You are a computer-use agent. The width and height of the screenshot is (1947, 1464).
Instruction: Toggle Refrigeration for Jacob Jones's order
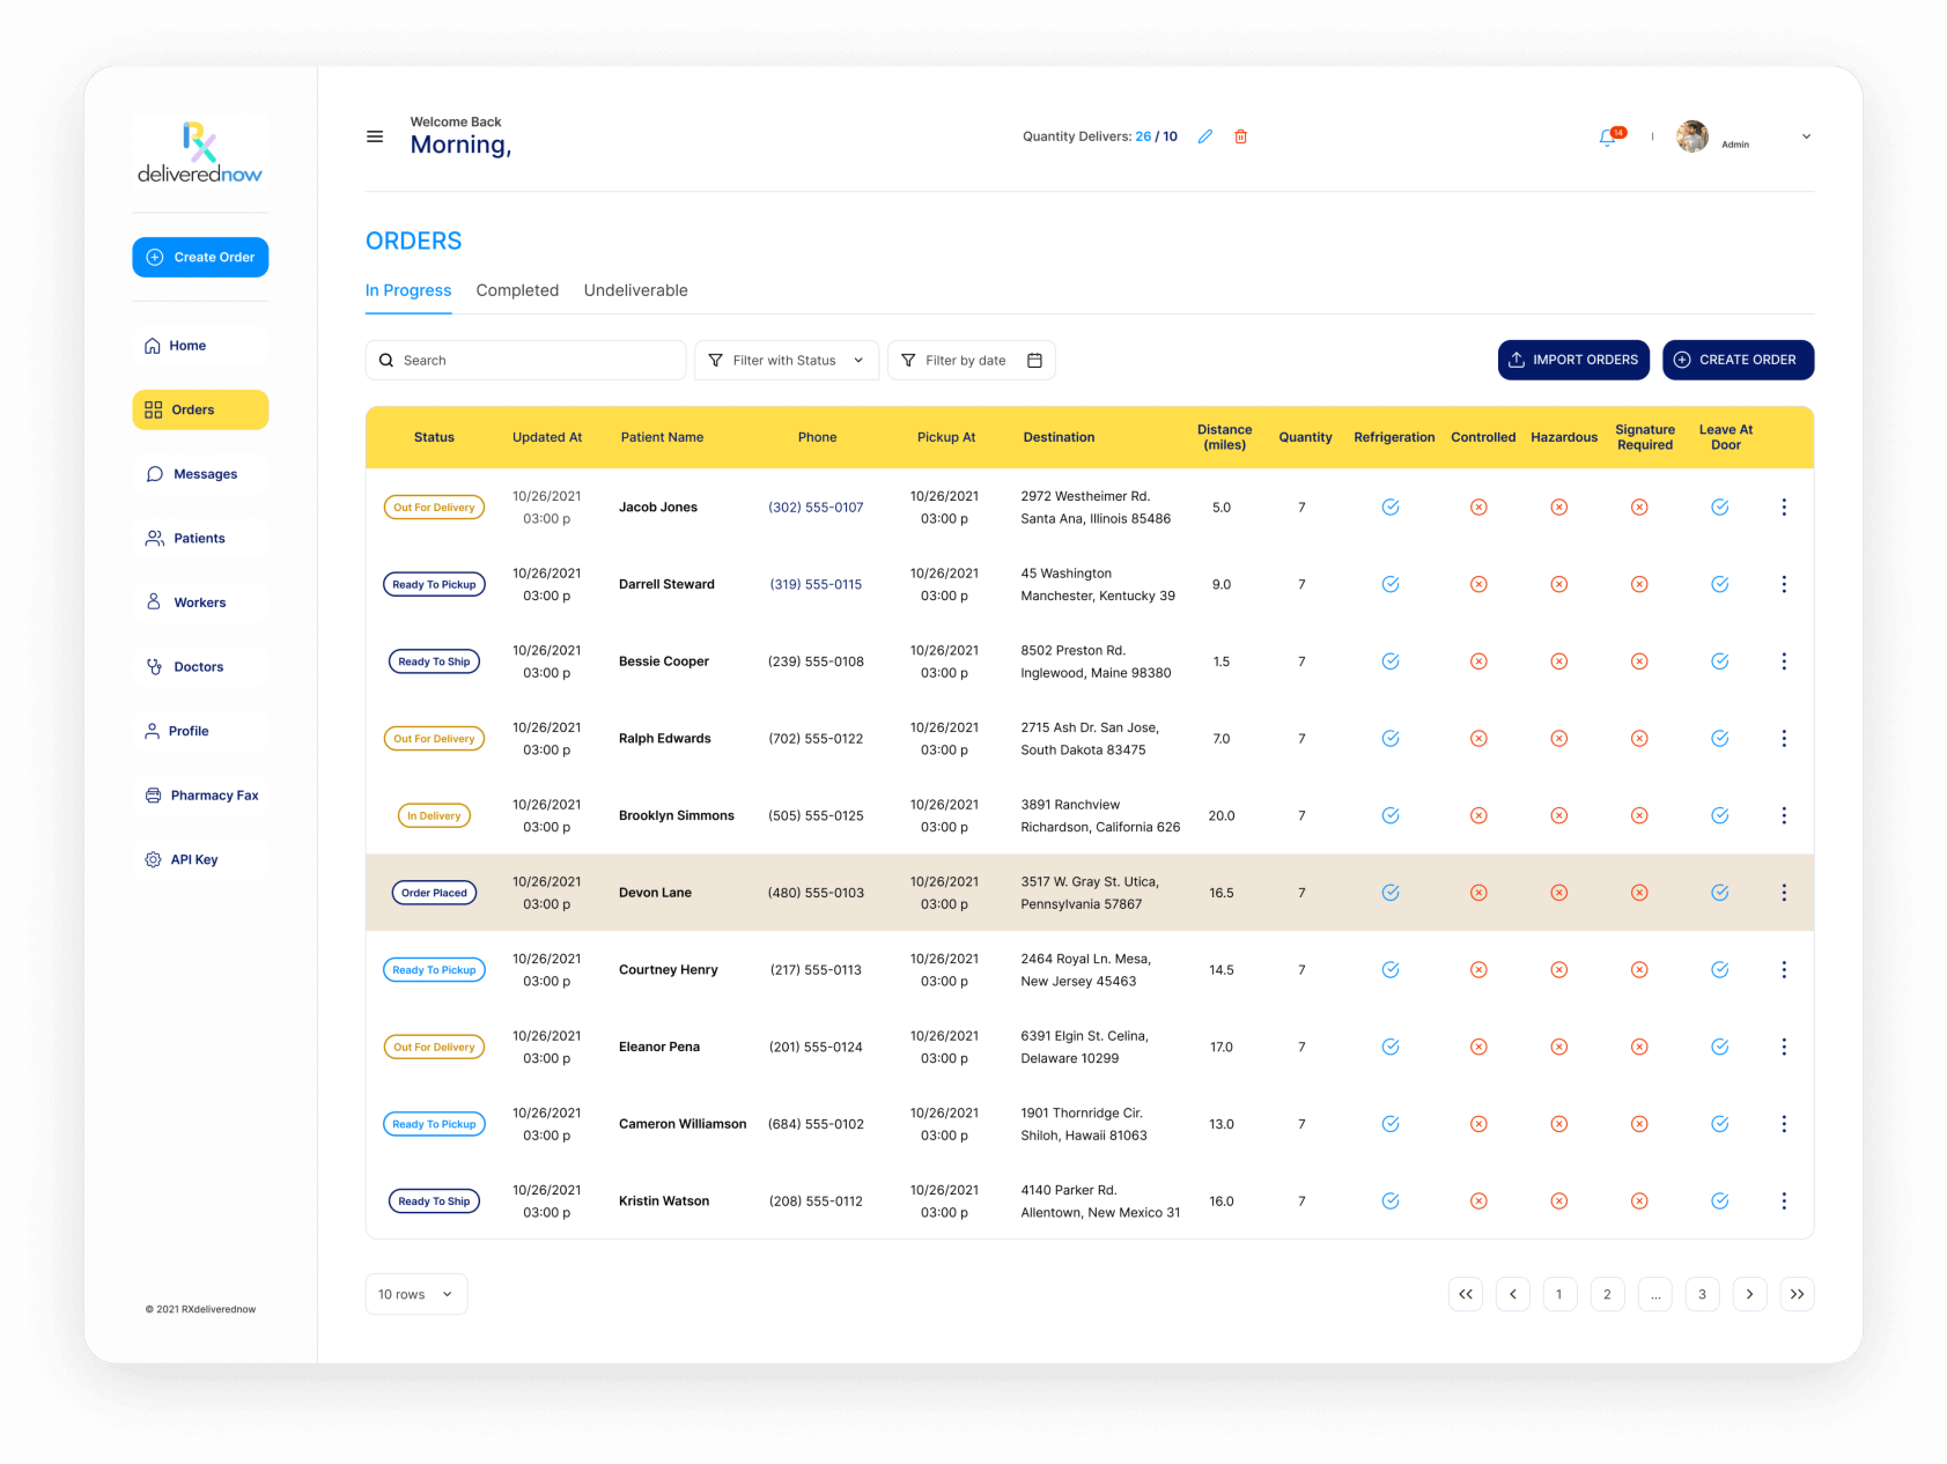tap(1391, 507)
